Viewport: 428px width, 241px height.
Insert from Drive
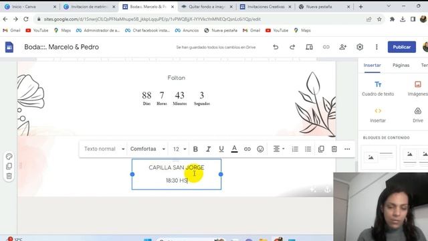click(418, 115)
